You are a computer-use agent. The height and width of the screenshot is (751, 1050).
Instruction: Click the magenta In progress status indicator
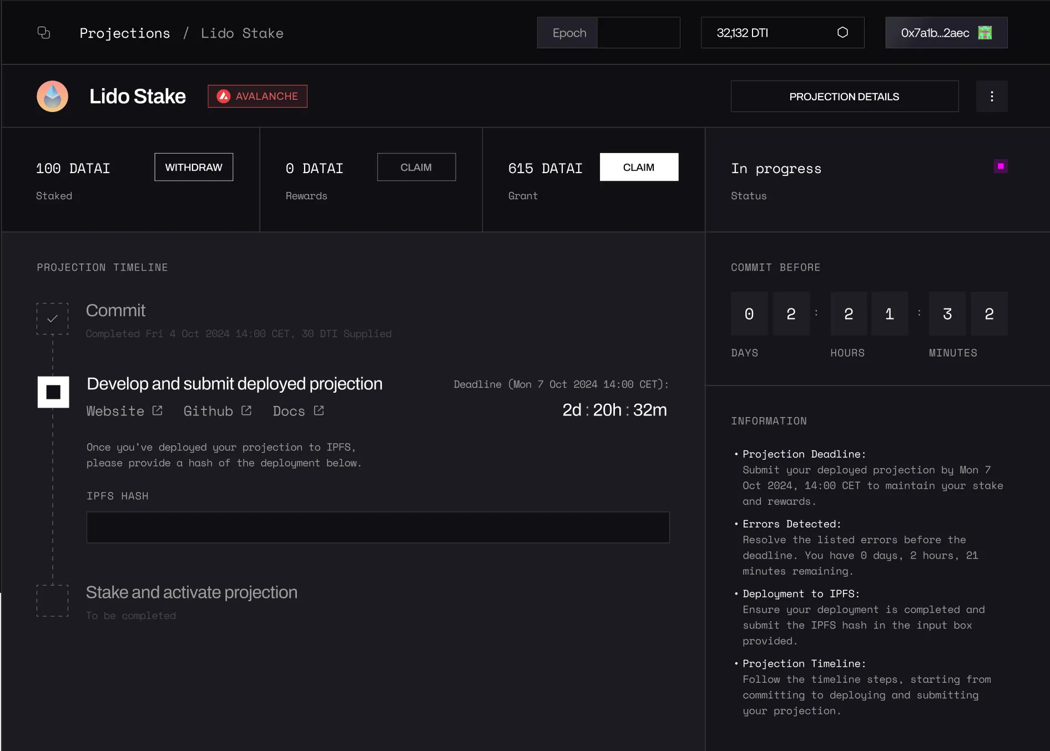[x=1000, y=165]
